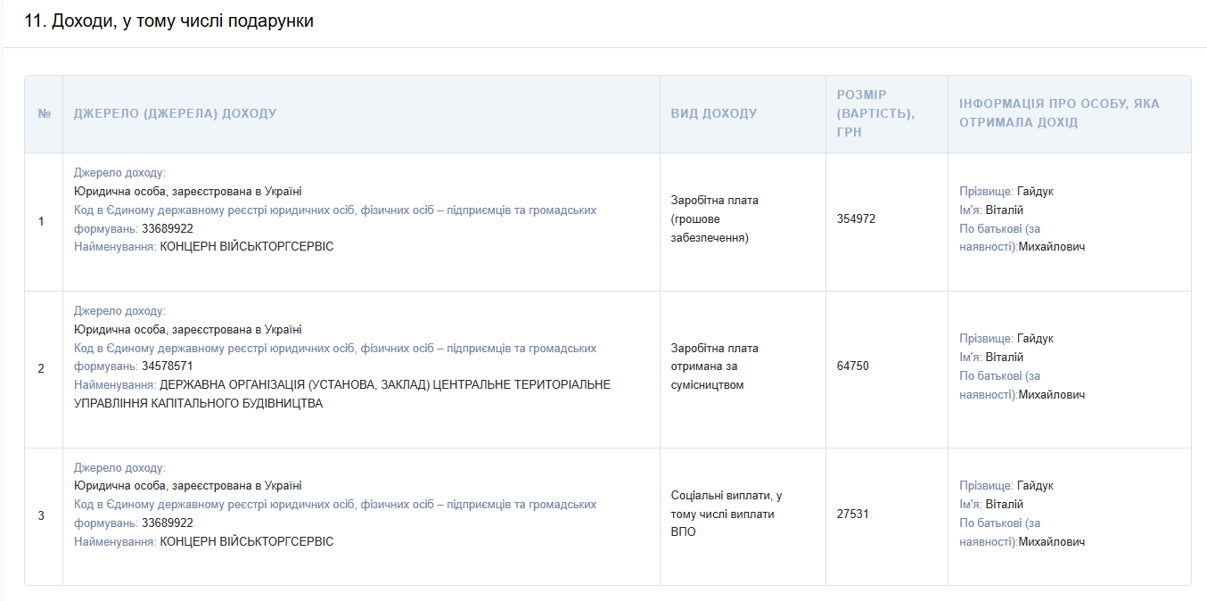Click 'Юридична особа, зареєстрована в Україні' in row 1

click(x=188, y=192)
